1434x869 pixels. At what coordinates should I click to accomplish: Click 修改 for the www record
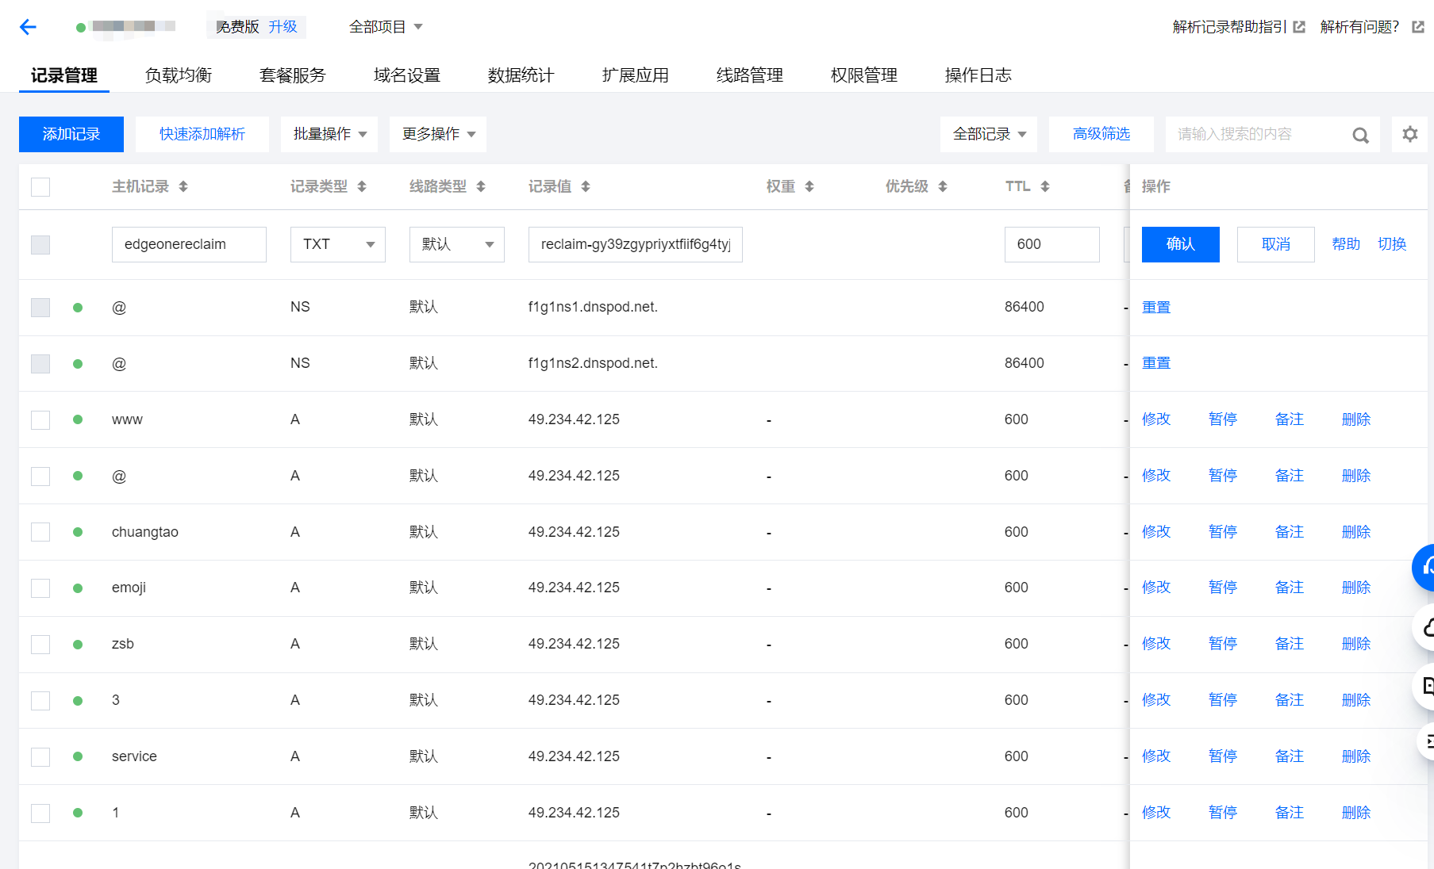pos(1156,419)
